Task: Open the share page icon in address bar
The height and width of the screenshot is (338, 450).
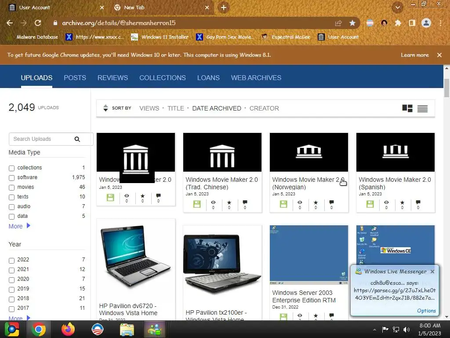Action: pyautogui.click(x=338, y=23)
